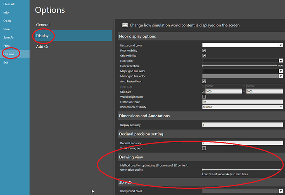Select the General options tab

(x=43, y=25)
